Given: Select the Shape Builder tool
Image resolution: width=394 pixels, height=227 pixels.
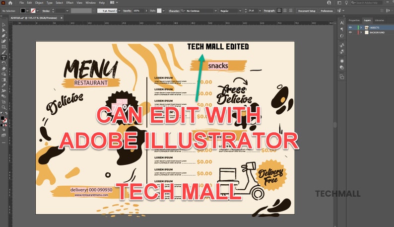Looking at the screenshot, I should (3, 74).
